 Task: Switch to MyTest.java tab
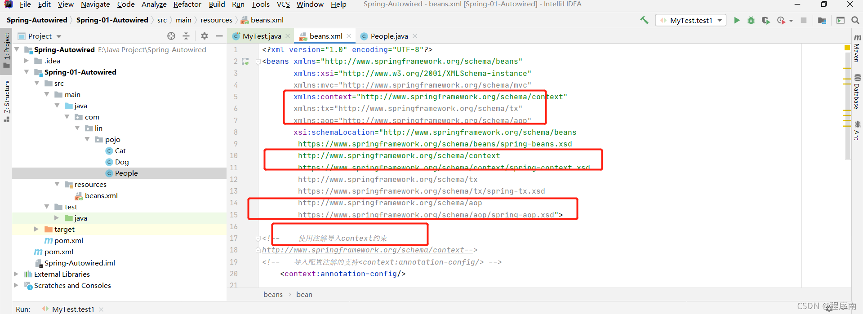pos(262,36)
